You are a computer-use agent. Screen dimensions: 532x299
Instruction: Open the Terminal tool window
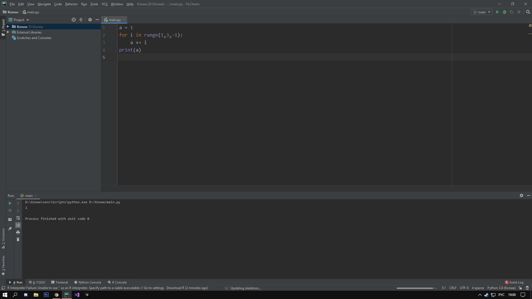[60, 282]
